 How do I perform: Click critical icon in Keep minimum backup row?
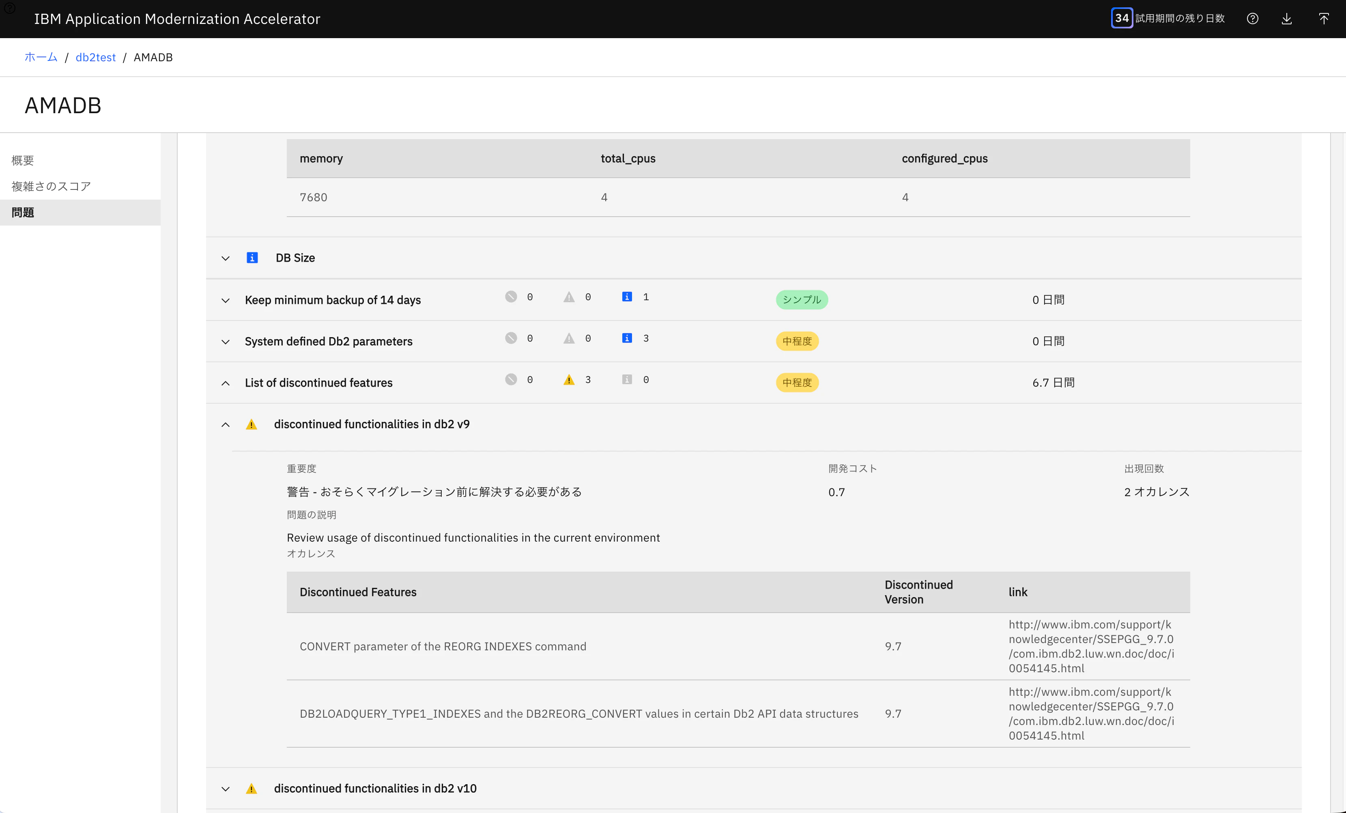click(511, 297)
